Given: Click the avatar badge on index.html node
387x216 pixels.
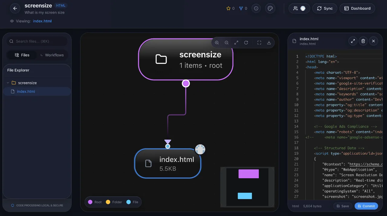Looking at the screenshot, I should (200, 149).
